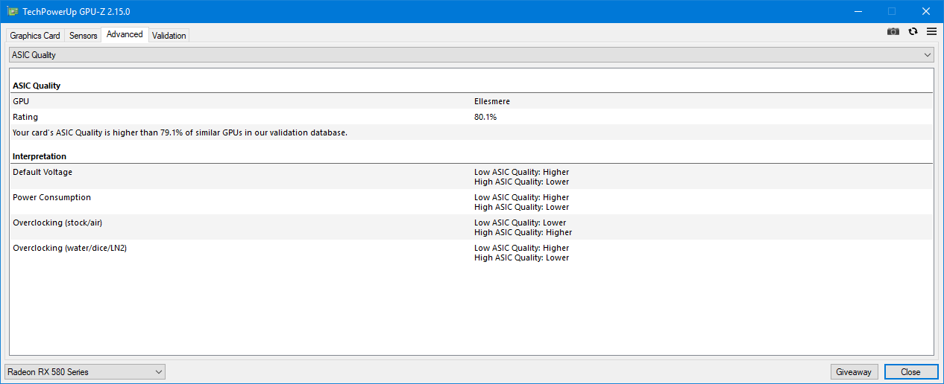
Task: Click the TechPowerUp GPU-Z 2.15.0 title text
Action: pos(77,12)
